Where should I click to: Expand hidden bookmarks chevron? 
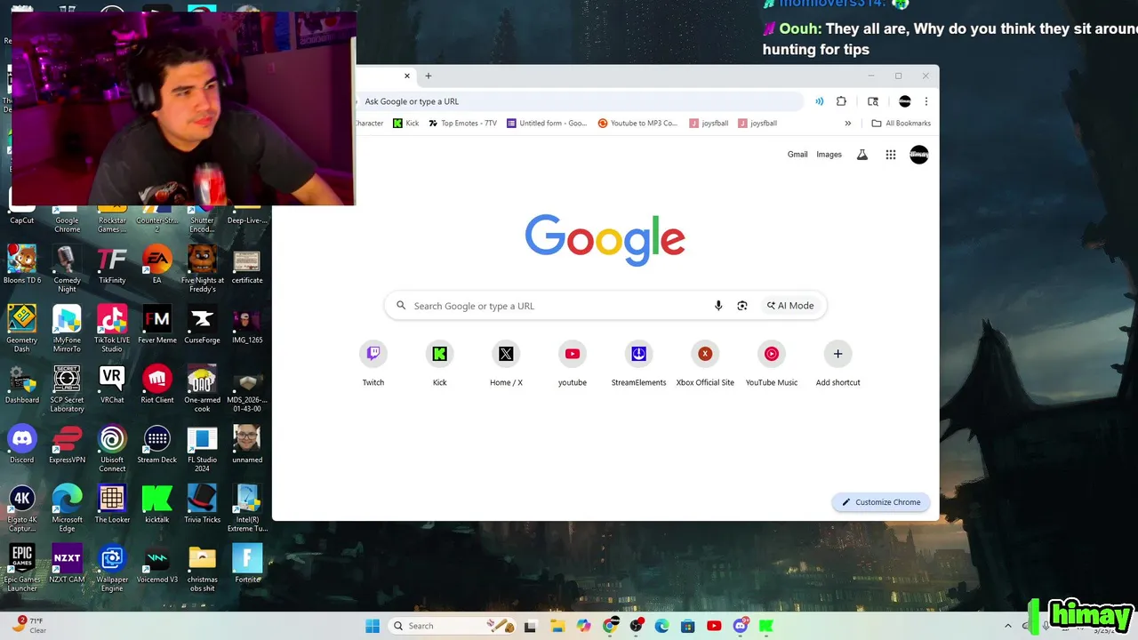(x=848, y=124)
